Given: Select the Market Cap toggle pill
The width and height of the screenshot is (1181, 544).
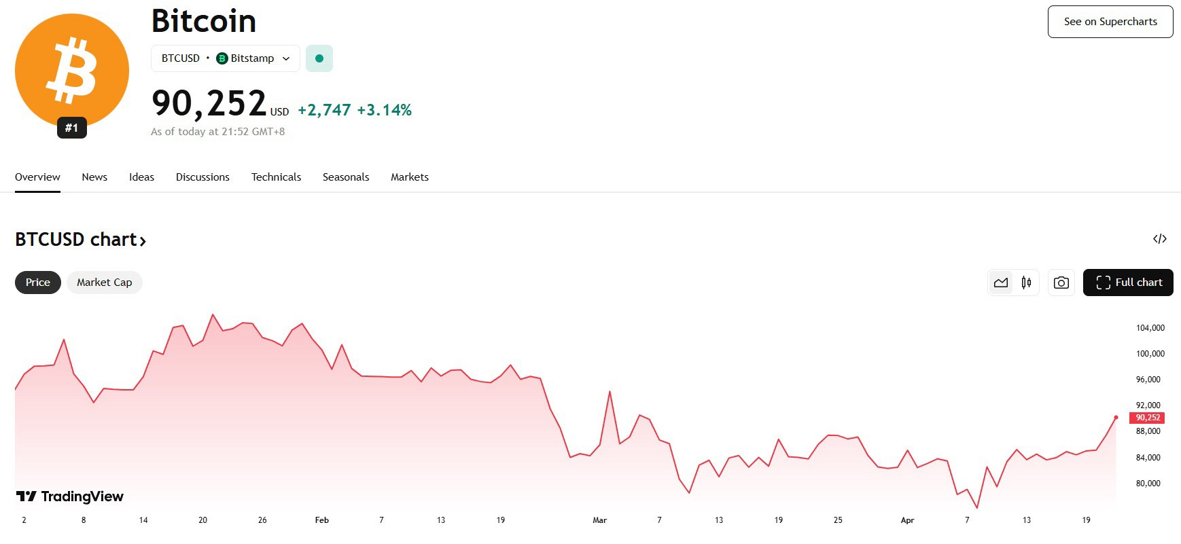Looking at the screenshot, I should click(105, 283).
